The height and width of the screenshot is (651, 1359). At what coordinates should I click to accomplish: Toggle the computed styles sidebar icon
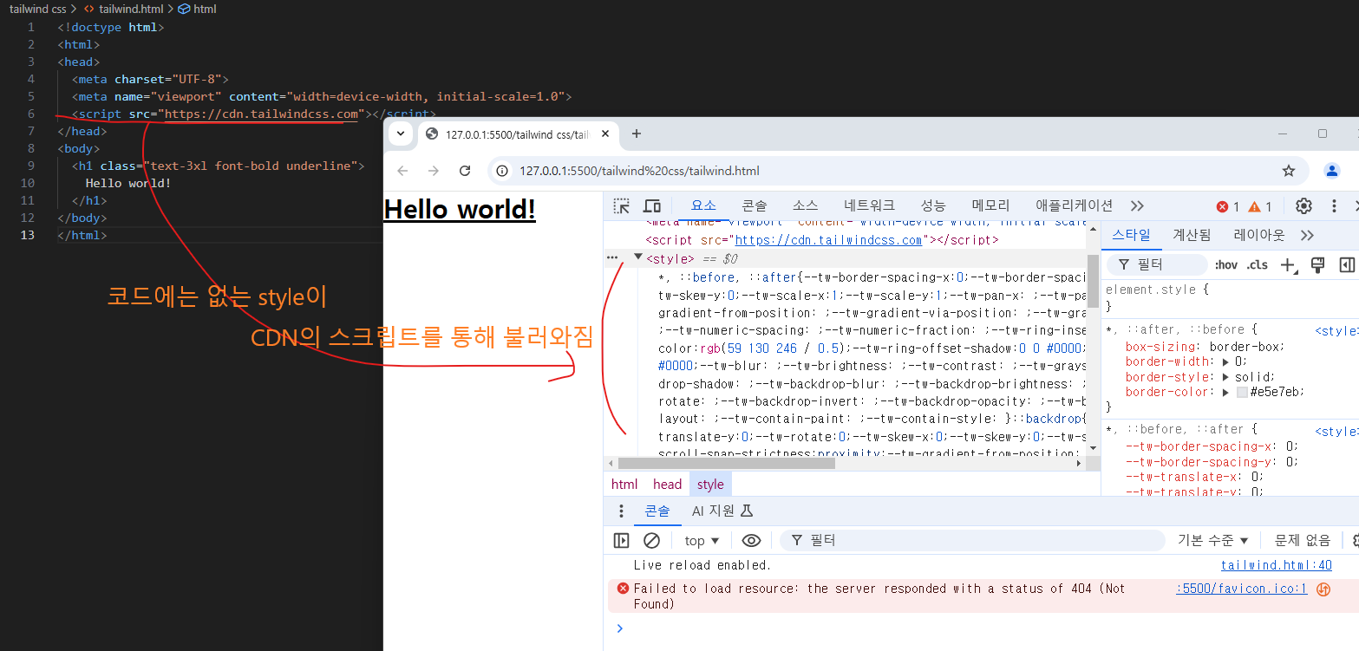pyautogui.click(x=1347, y=264)
